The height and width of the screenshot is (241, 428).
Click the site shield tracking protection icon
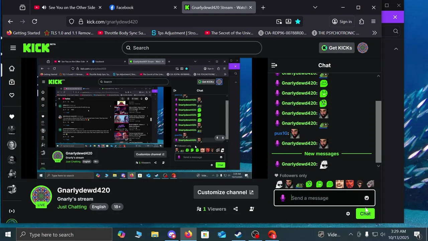point(72,21)
